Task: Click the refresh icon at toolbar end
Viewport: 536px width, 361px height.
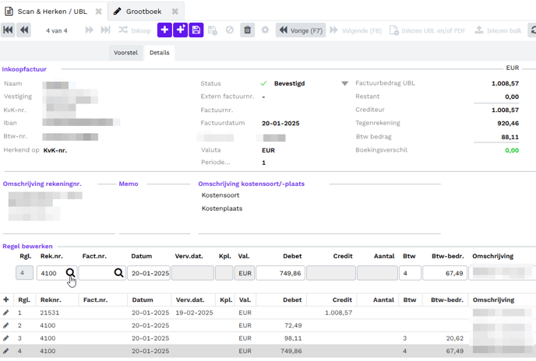Action: 533,30
